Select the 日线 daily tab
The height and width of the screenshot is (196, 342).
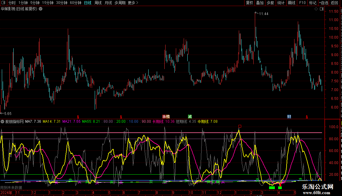click(x=88, y=3)
